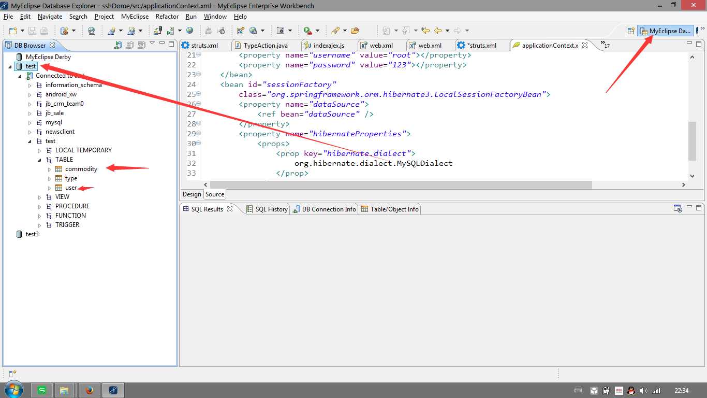Select the jb_crm_team0 schema row
707x398 pixels.
click(64, 104)
